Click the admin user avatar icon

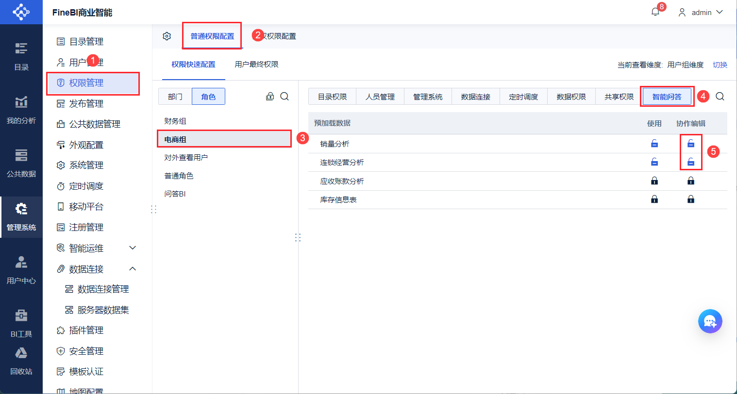(x=682, y=12)
